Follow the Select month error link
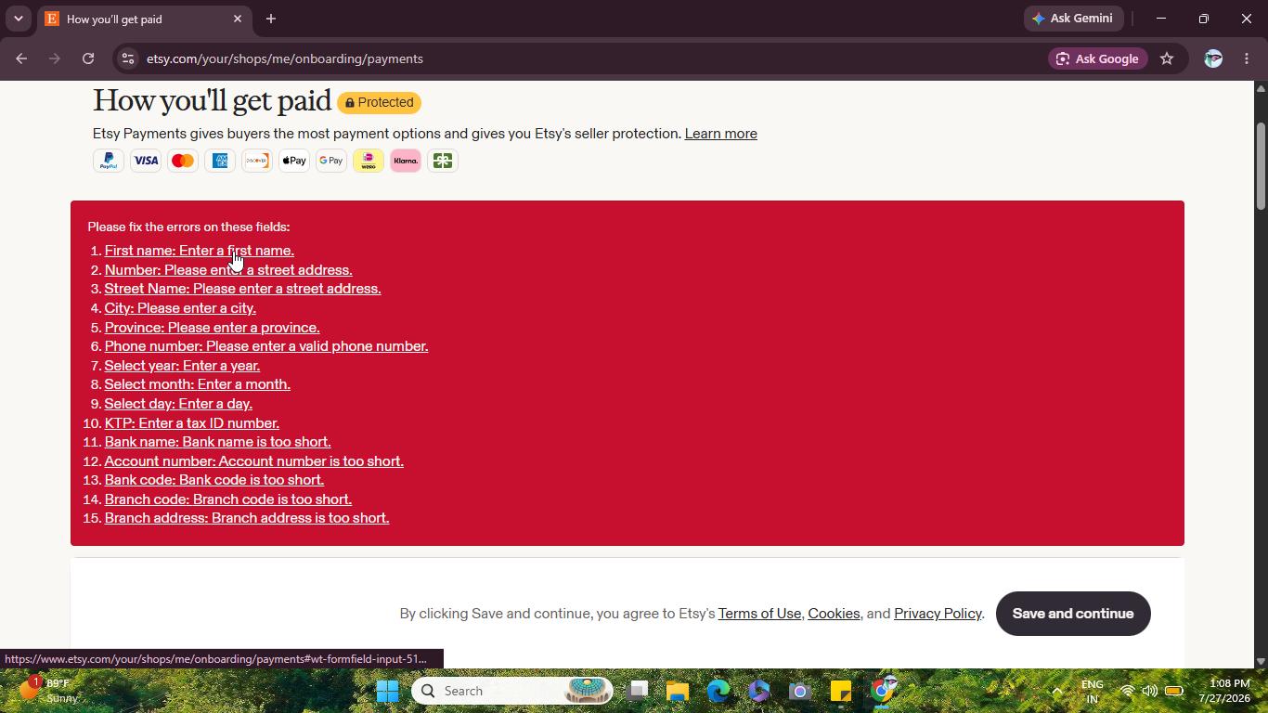 [198, 384]
